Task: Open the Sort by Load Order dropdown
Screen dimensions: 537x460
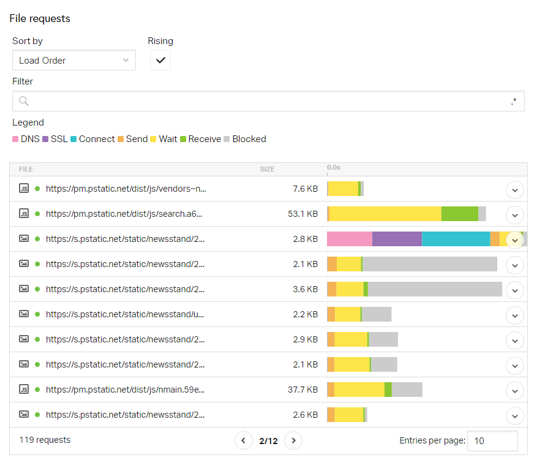Action: (74, 60)
